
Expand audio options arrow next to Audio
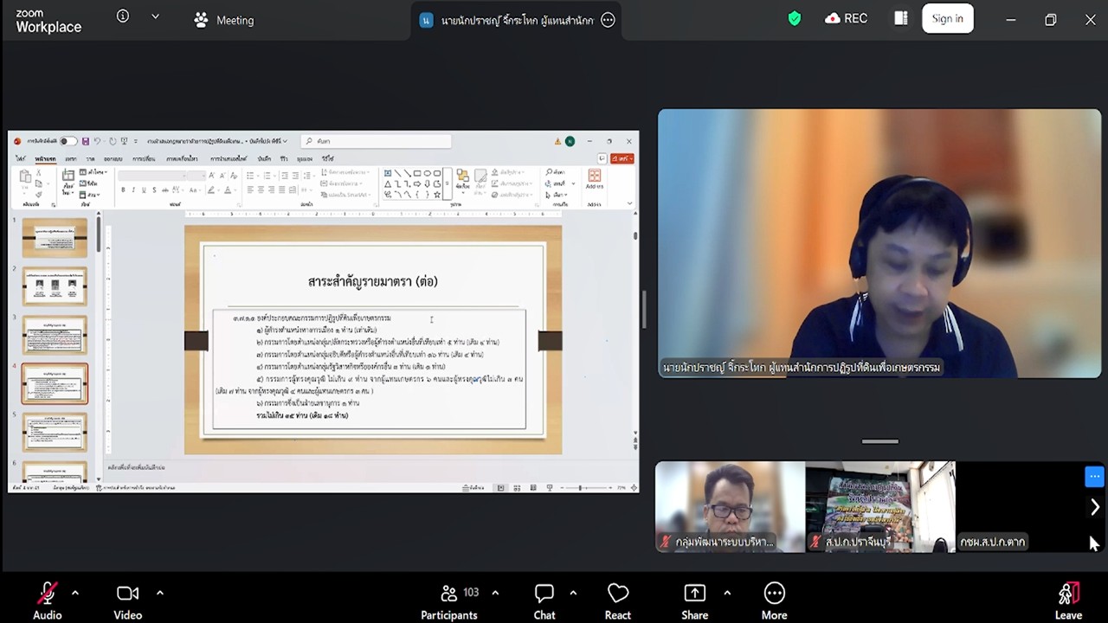(x=75, y=593)
